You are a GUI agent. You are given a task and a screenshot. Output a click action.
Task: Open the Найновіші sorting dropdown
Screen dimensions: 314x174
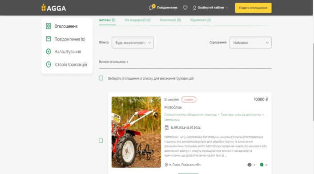pyautogui.click(x=250, y=42)
